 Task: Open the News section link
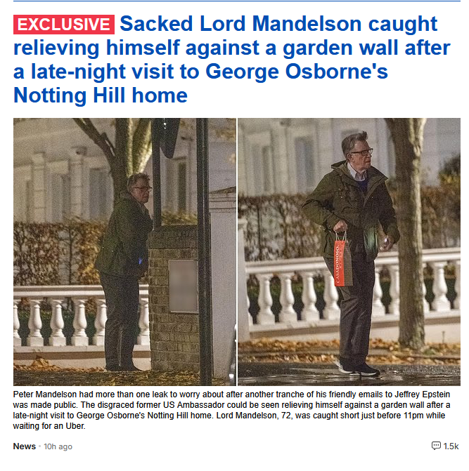click(25, 446)
